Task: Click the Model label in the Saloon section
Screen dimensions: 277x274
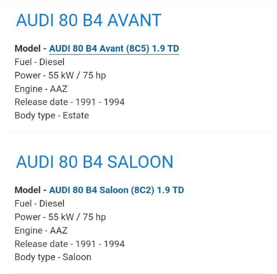Action: coord(27,190)
